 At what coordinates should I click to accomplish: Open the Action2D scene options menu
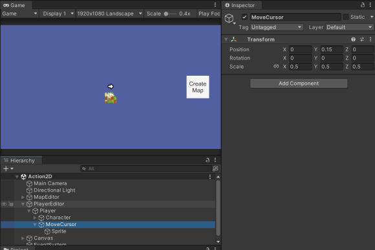[x=210, y=177]
